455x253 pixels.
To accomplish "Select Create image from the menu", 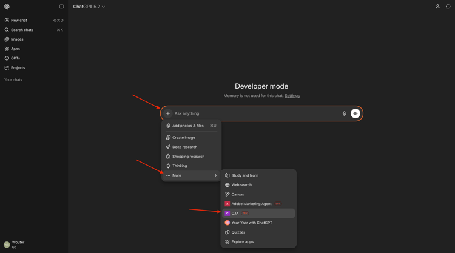I will coord(191,138).
